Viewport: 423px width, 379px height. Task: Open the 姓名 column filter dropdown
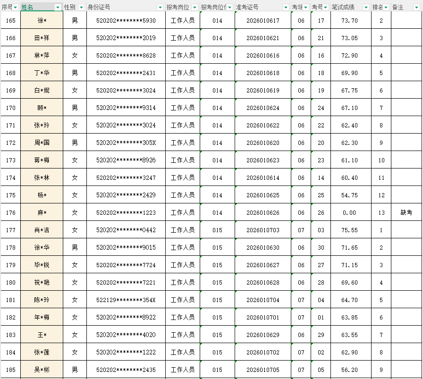(x=58, y=8)
